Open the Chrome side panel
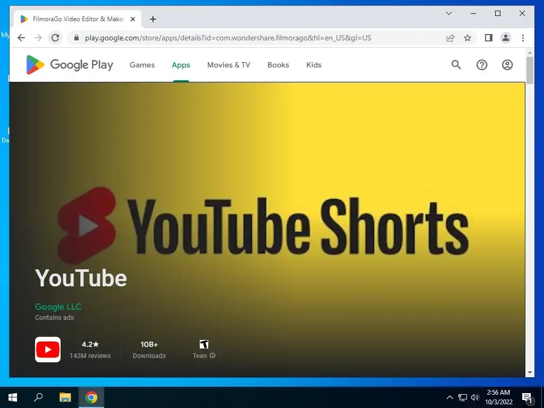544x408 pixels. pyautogui.click(x=489, y=38)
